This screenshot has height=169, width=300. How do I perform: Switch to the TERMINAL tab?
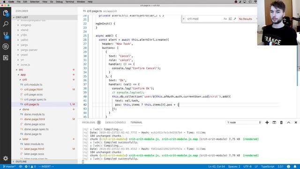[136, 123]
